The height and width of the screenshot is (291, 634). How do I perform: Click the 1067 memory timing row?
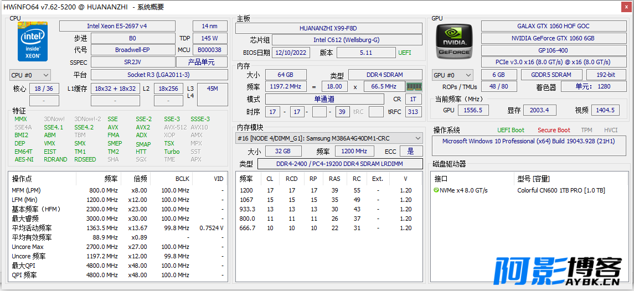(329, 200)
